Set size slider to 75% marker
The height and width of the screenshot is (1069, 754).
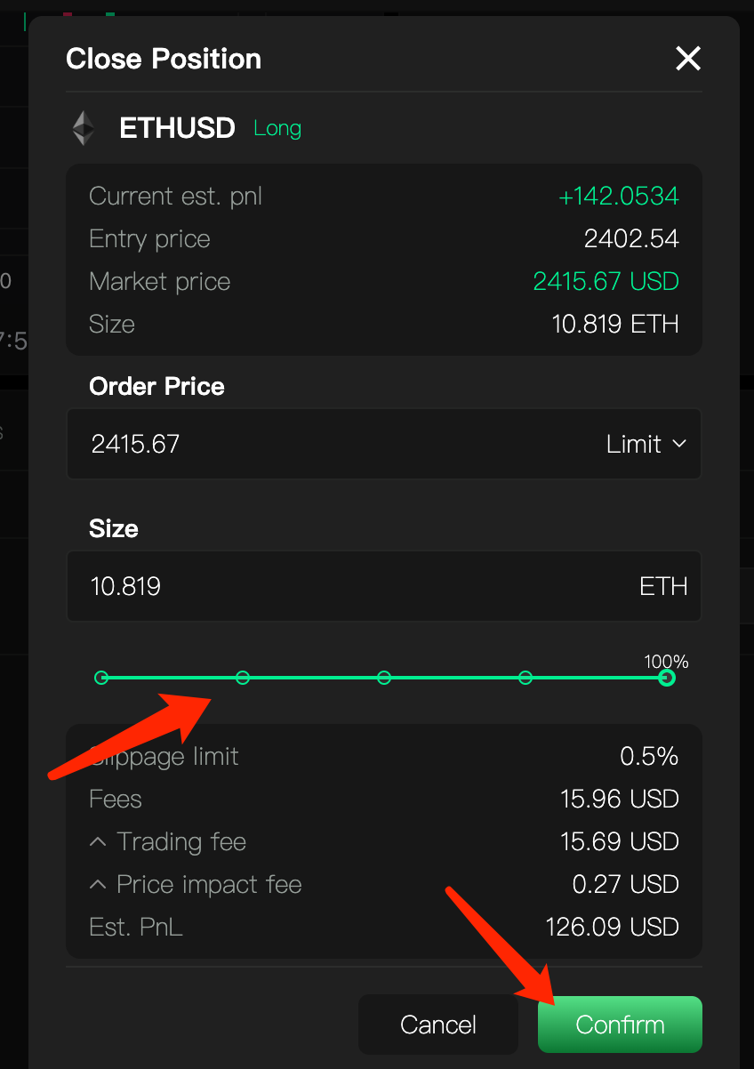pyautogui.click(x=525, y=678)
